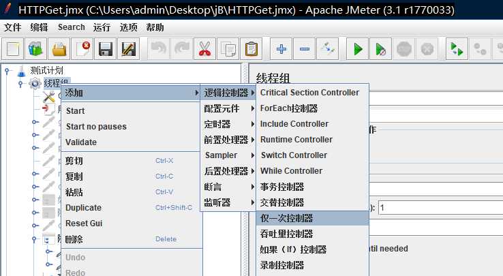Screen dimensions: 503x276
Task: Click the New test plan toolbar icon
Action: pyautogui.click(x=13, y=49)
